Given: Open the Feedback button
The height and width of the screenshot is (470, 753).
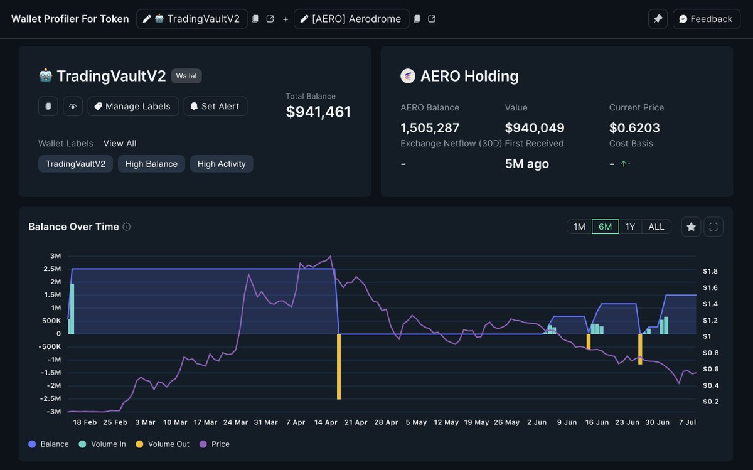Looking at the screenshot, I should click(706, 19).
